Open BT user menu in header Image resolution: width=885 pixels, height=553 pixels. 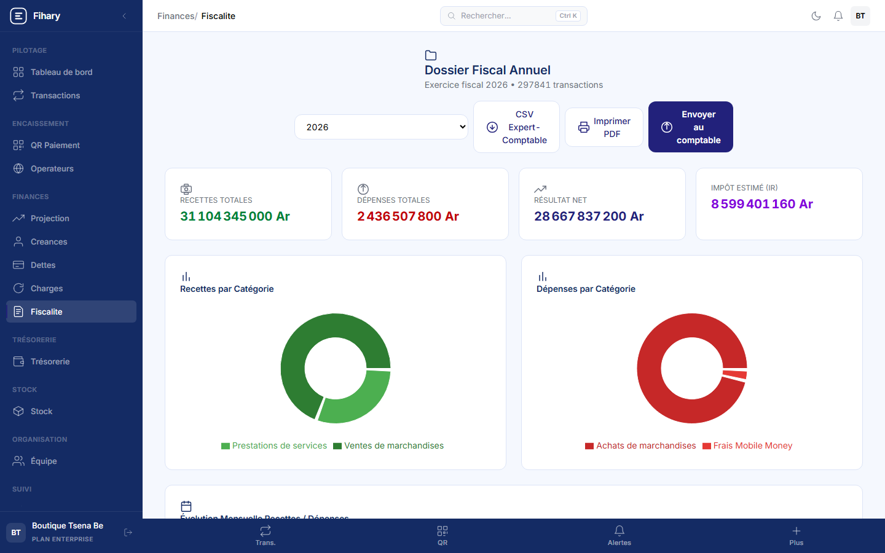pos(860,16)
